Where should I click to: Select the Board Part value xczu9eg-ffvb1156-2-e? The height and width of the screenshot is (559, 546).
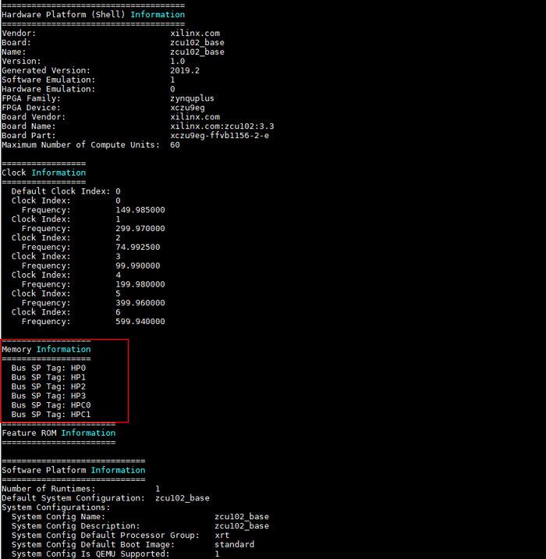[219, 136]
